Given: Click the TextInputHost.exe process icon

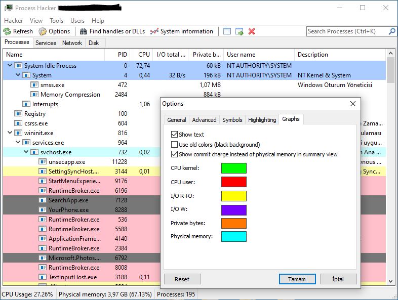Looking at the screenshot, I should click(x=43, y=277).
